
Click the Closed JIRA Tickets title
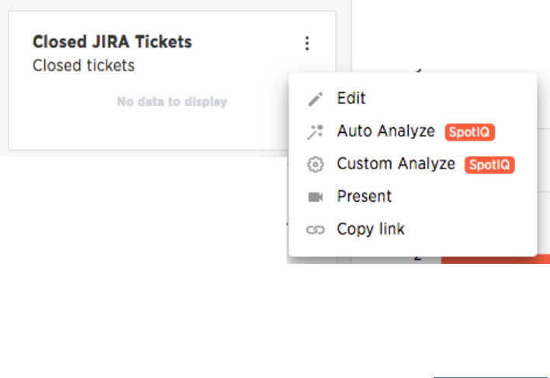pyautogui.click(x=112, y=42)
